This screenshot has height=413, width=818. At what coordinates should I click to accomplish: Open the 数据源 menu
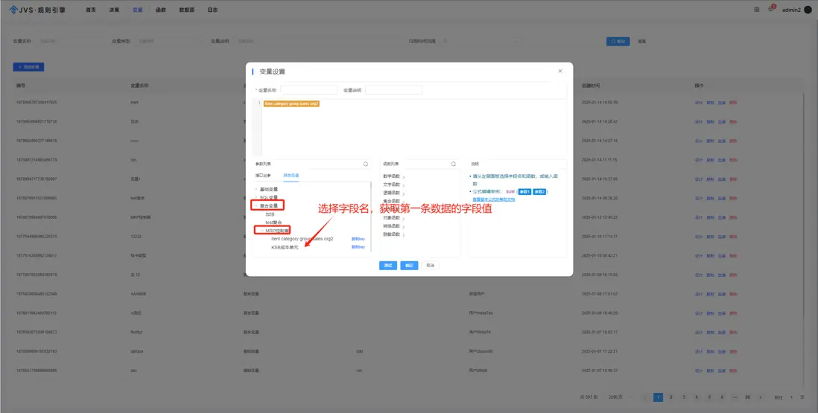click(x=187, y=10)
